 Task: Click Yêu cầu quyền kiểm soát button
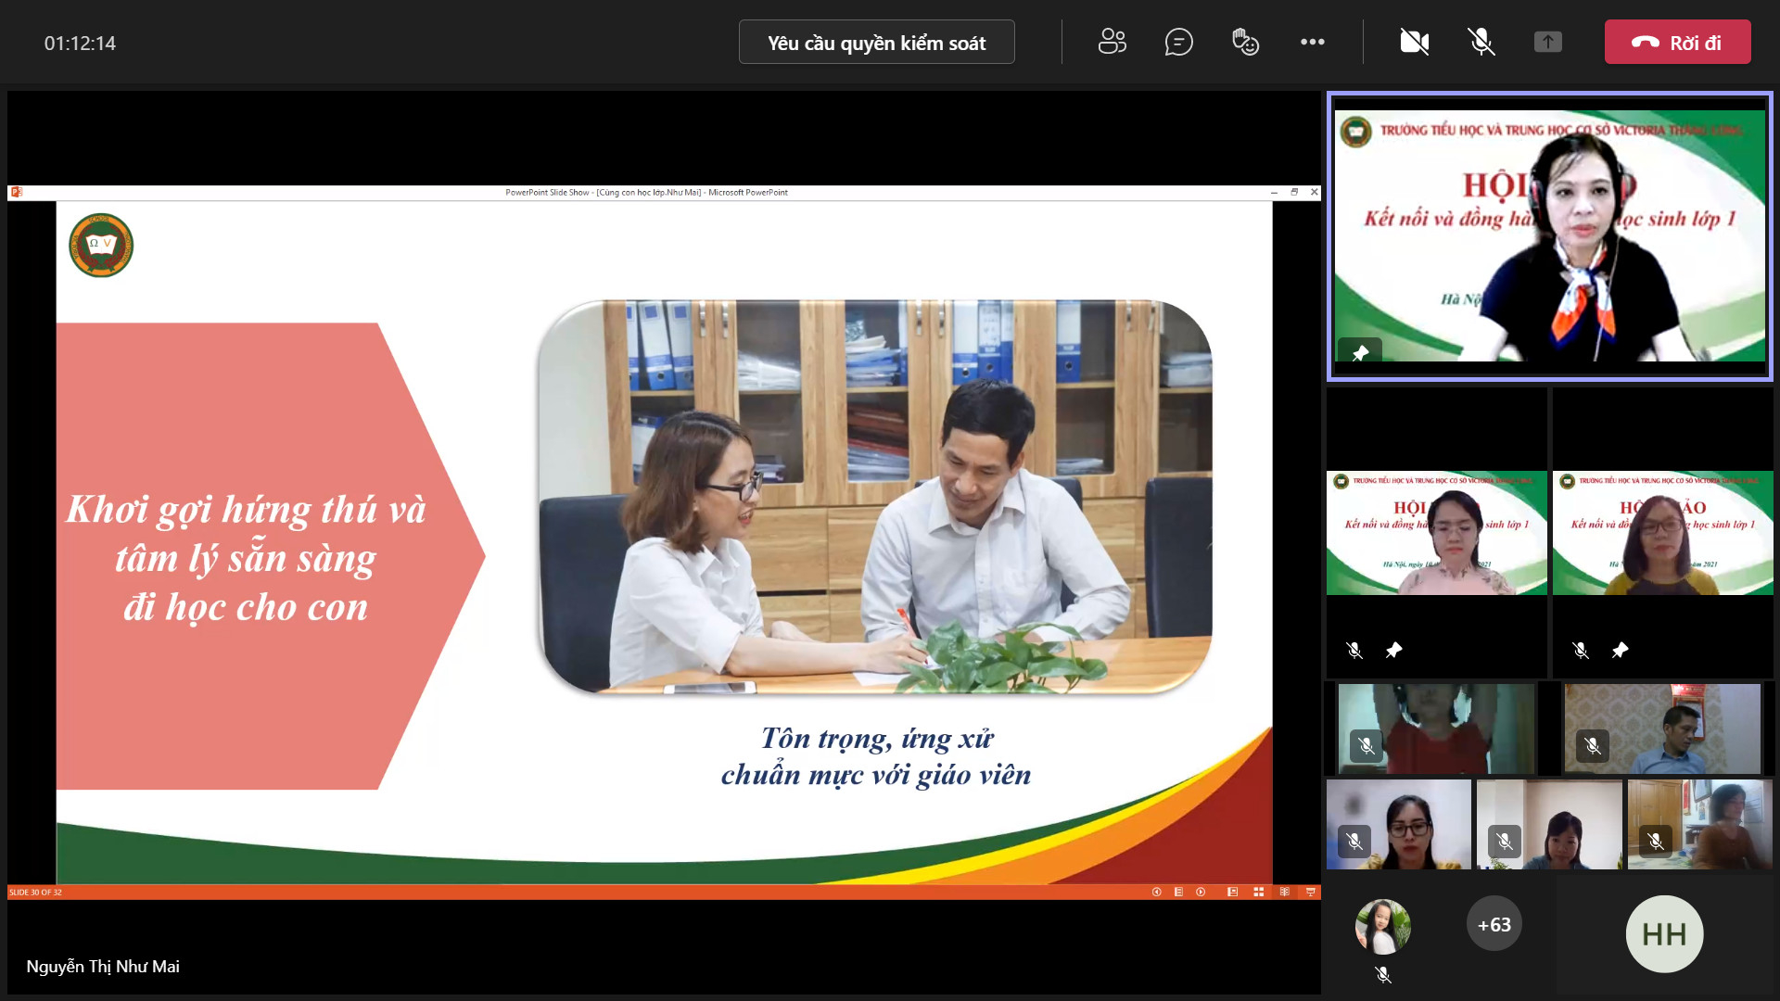[x=876, y=43]
